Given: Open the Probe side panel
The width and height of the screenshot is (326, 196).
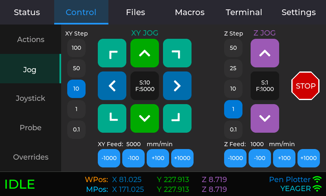Looking at the screenshot, I should pyautogui.click(x=31, y=128).
